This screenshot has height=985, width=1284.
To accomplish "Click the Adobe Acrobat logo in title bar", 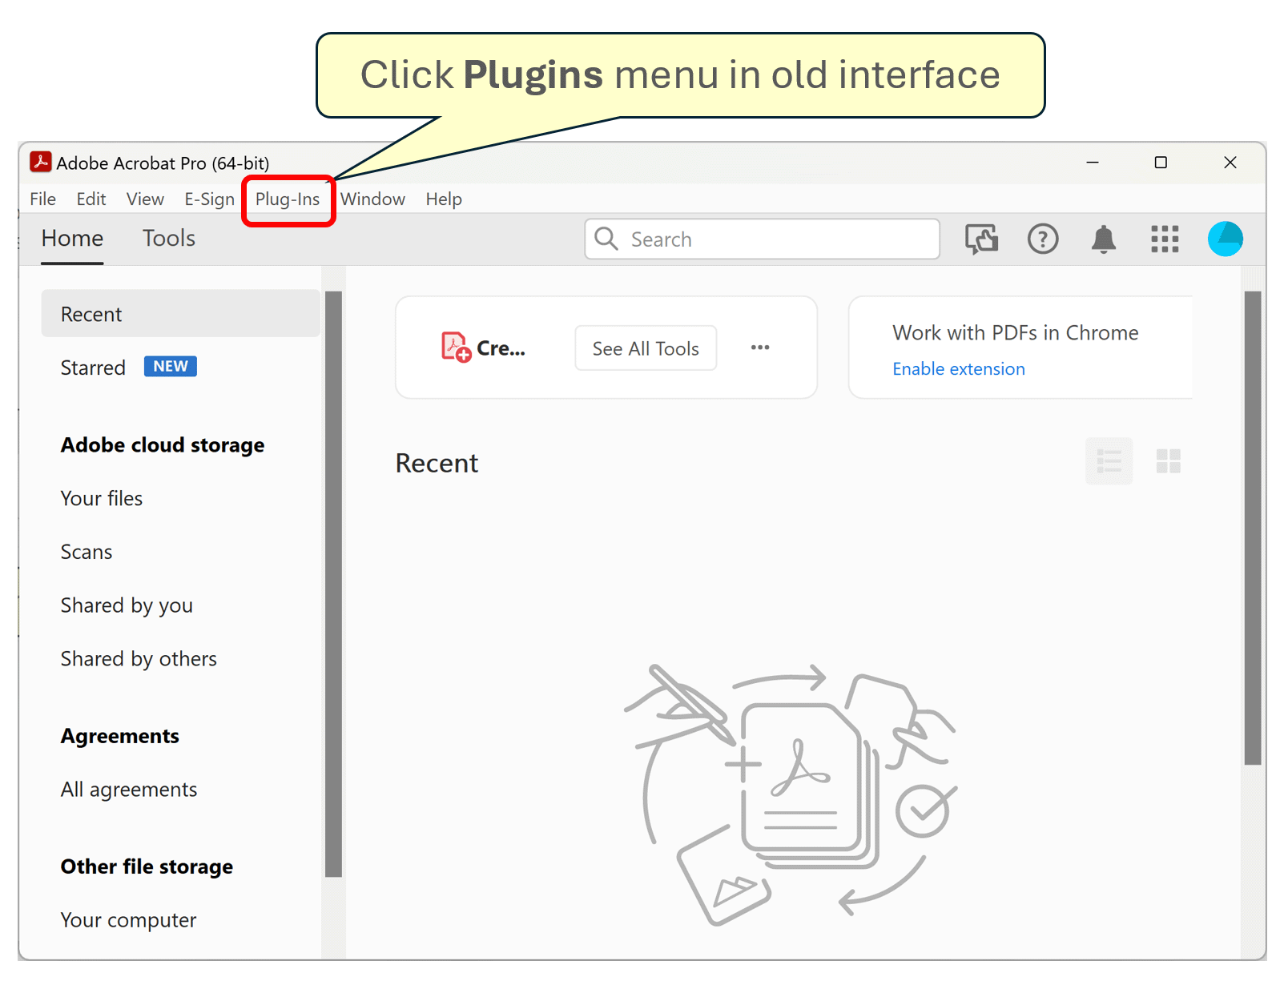I will [x=41, y=162].
